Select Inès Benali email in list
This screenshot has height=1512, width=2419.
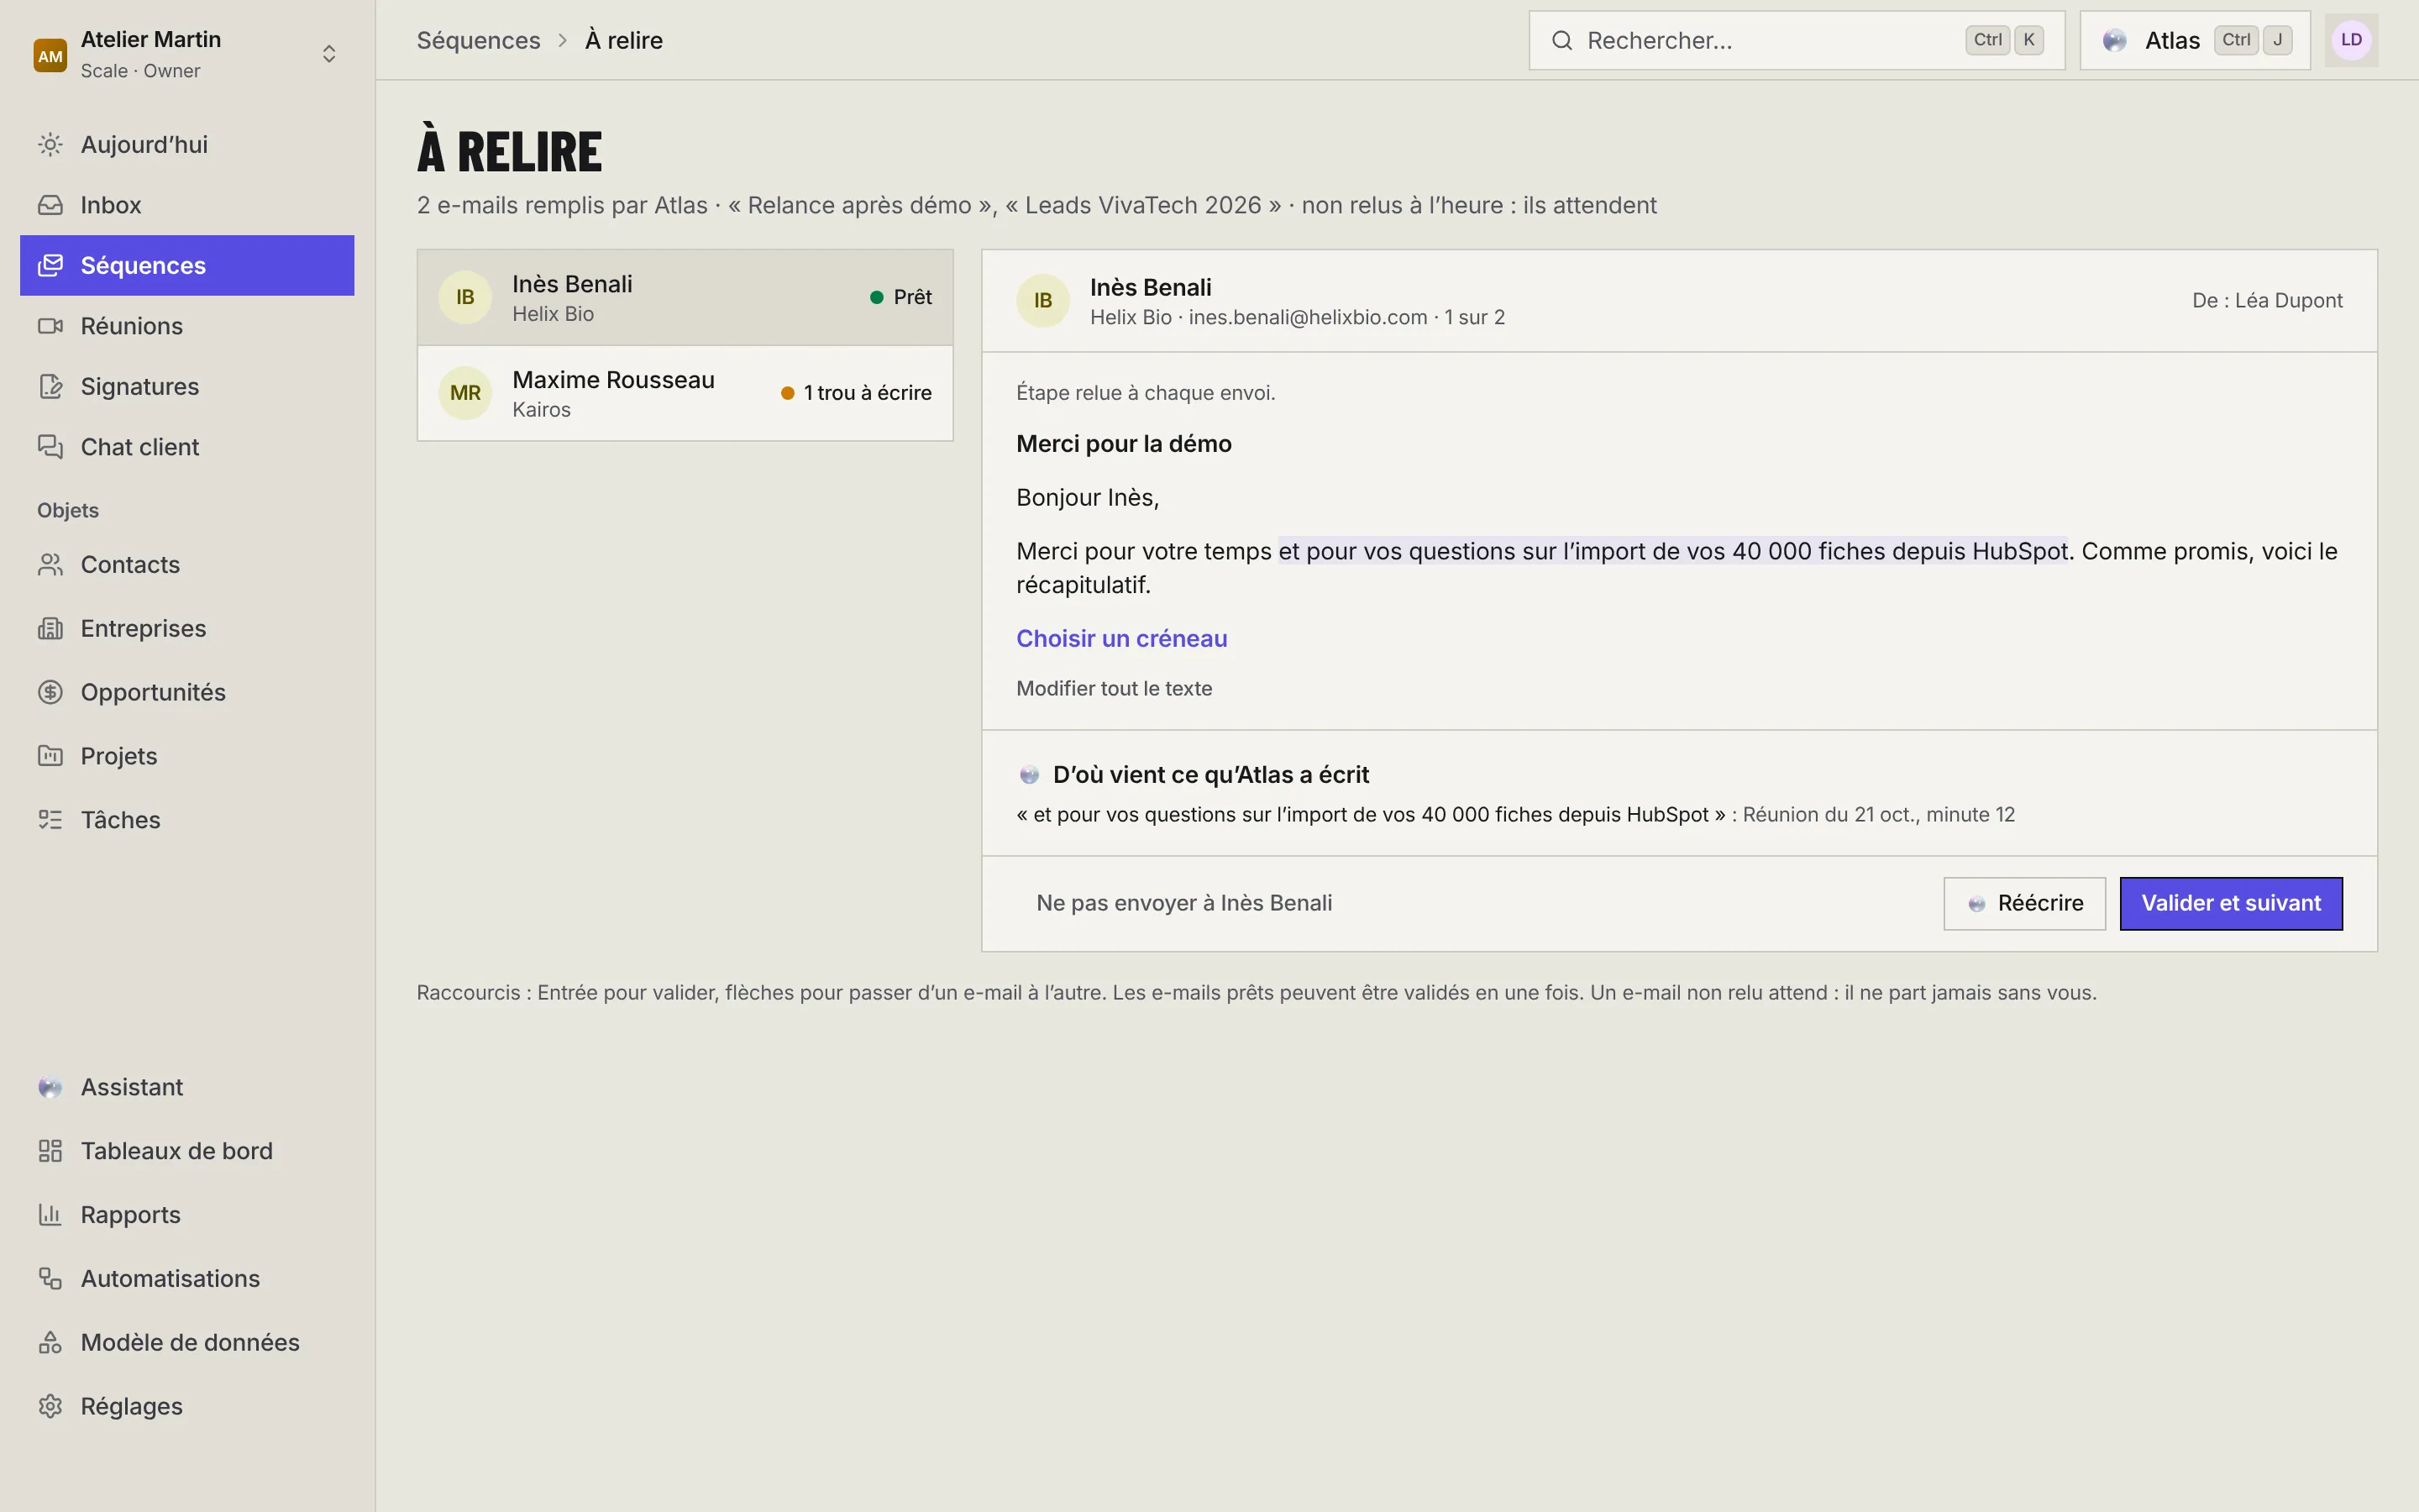pos(685,297)
